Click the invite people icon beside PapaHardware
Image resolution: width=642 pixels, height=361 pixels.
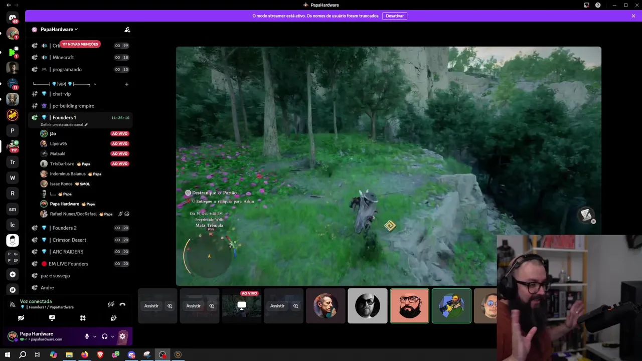click(127, 30)
